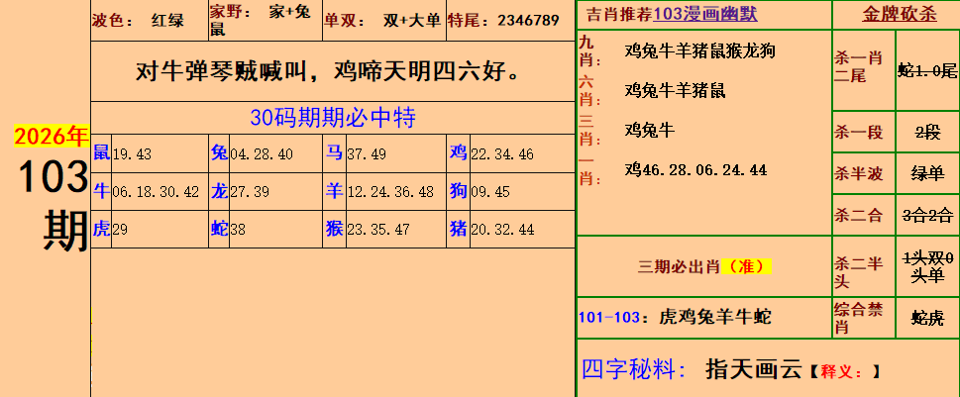
Task: Click the 兔 numbers 04.28.40
Action: tap(262, 154)
